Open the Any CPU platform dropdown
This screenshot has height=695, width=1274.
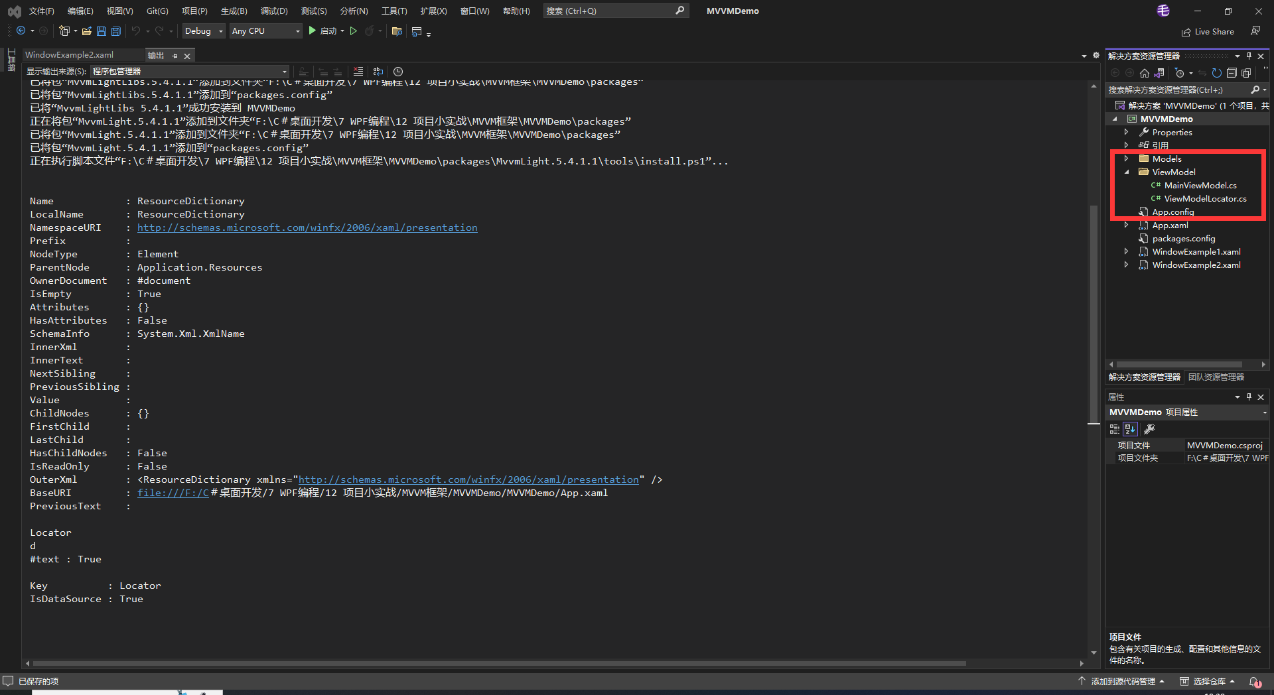(x=265, y=31)
